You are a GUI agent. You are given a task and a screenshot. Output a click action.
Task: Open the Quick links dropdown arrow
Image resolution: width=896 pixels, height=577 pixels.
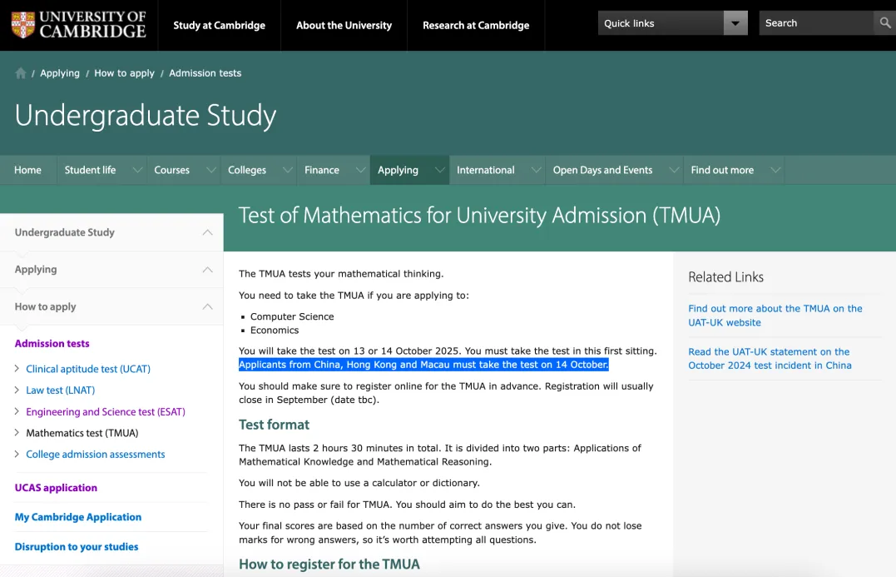click(735, 23)
